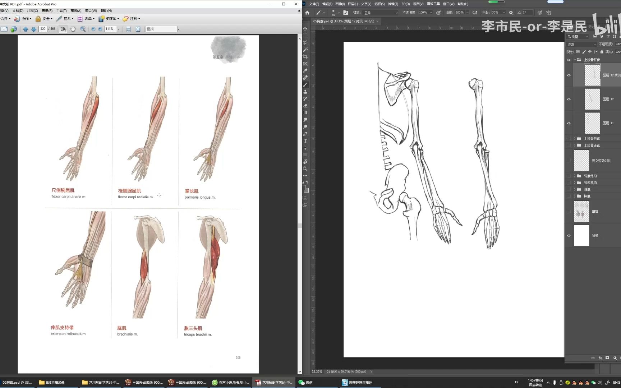
Task: Expand the 背部肌肉 layer group
Action: [575, 183]
